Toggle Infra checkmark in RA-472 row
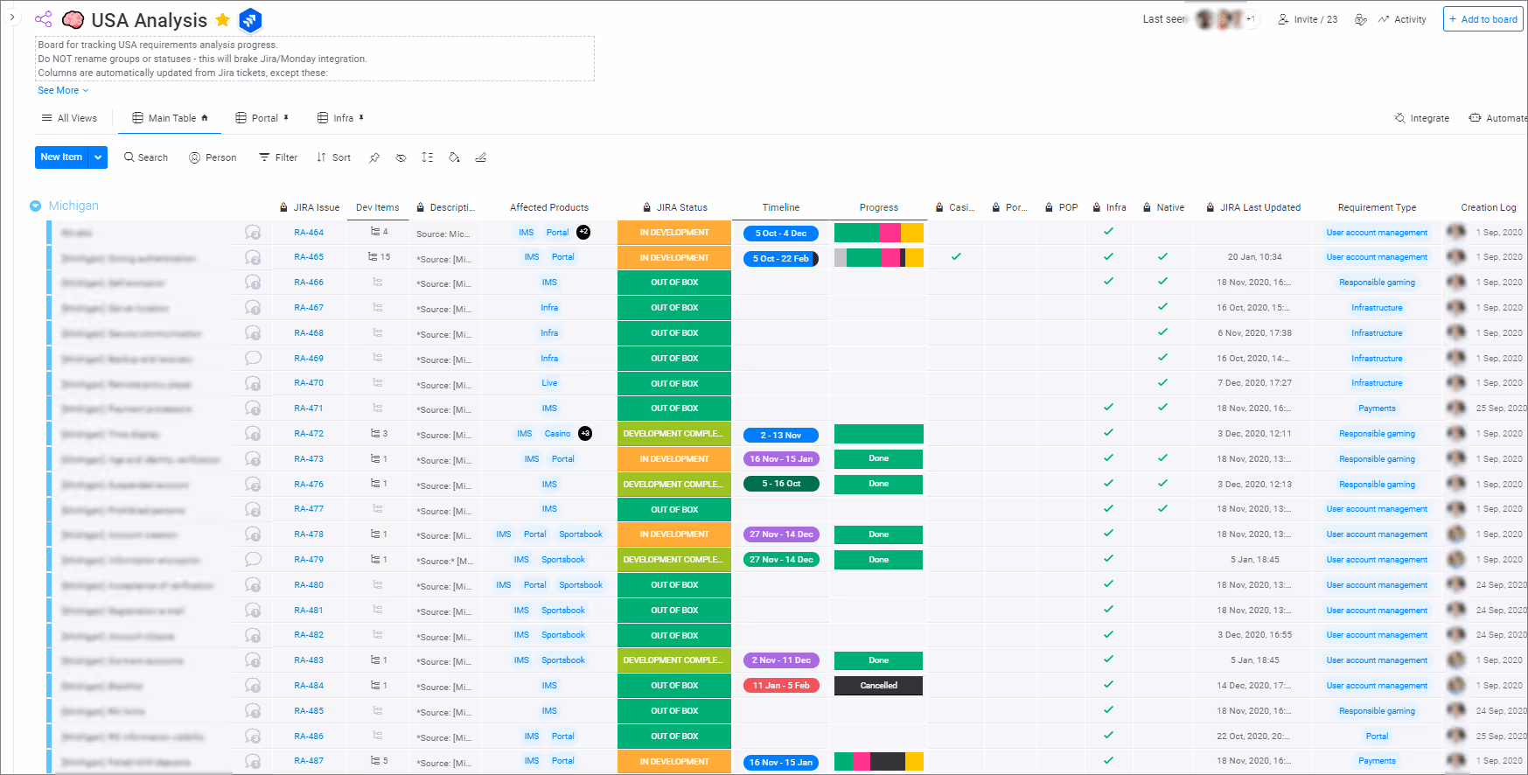This screenshot has height=775, width=1528. tap(1108, 433)
